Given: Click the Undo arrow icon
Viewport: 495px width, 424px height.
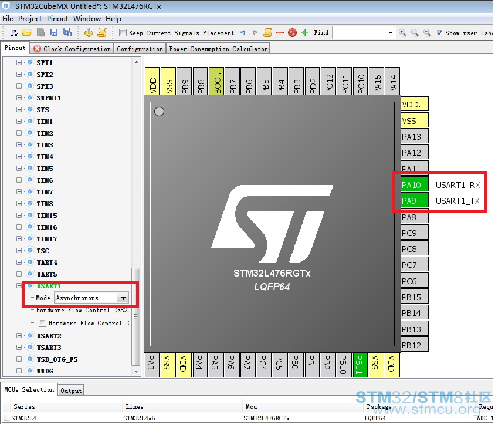Looking at the screenshot, I should [242, 32].
